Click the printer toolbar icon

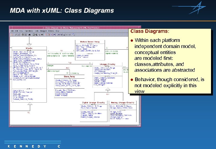[23, 35]
